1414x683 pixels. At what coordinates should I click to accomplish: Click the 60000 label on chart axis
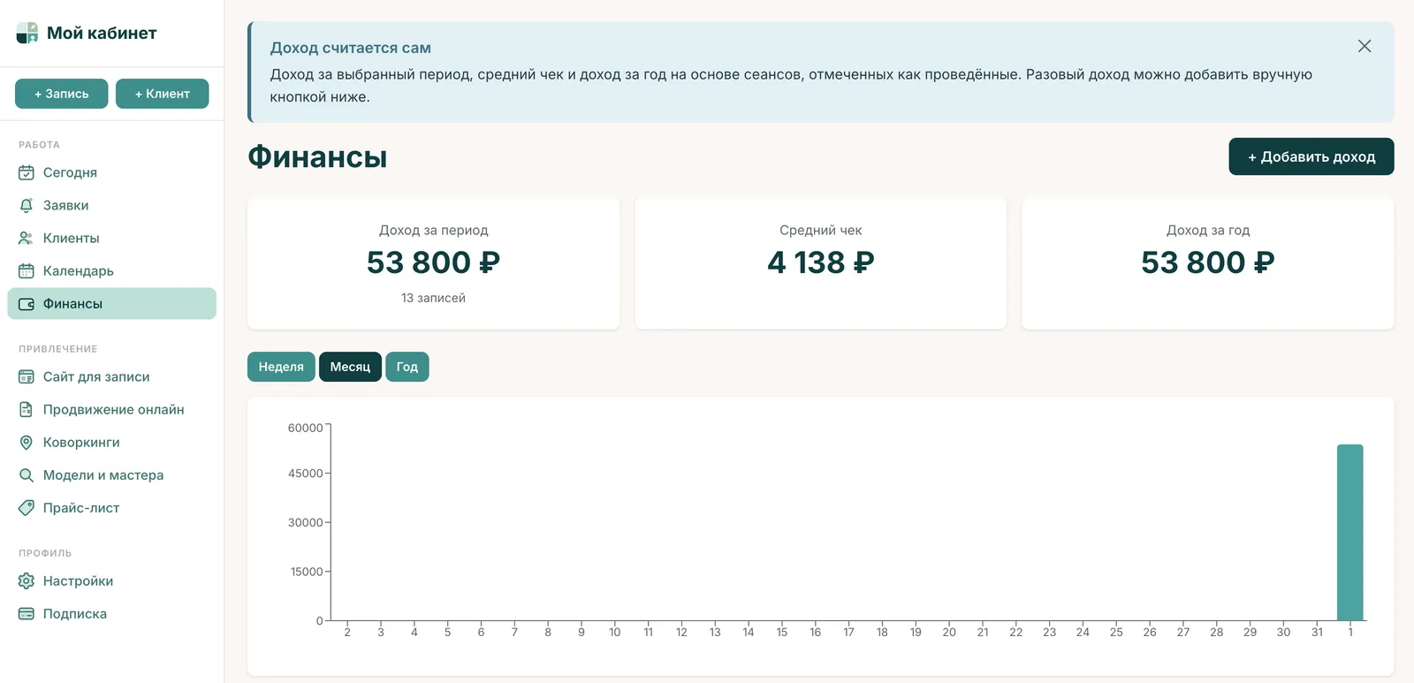click(305, 428)
